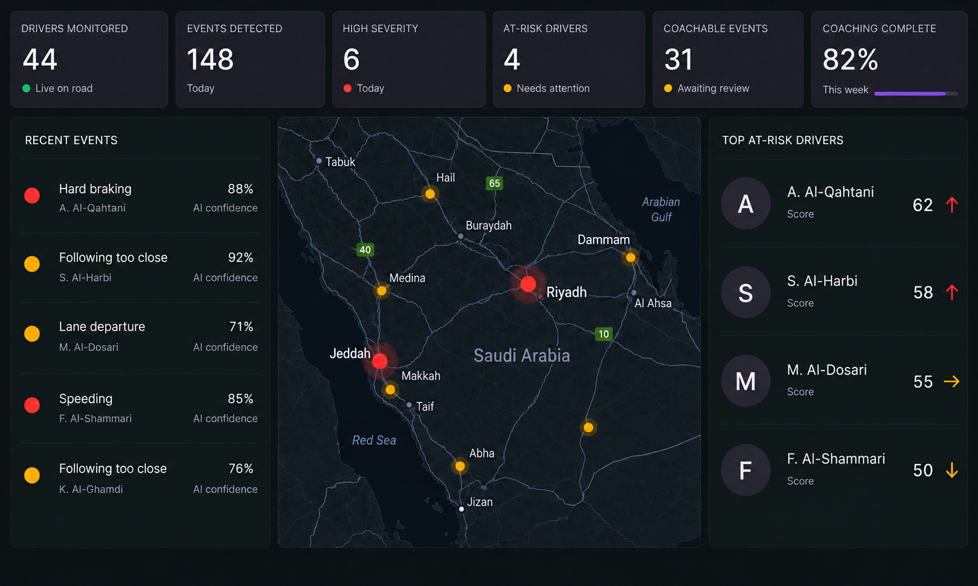Screen dimensions: 978x586
Task: Select the red Jeddah marker on the map
Action: tap(379, 361)
